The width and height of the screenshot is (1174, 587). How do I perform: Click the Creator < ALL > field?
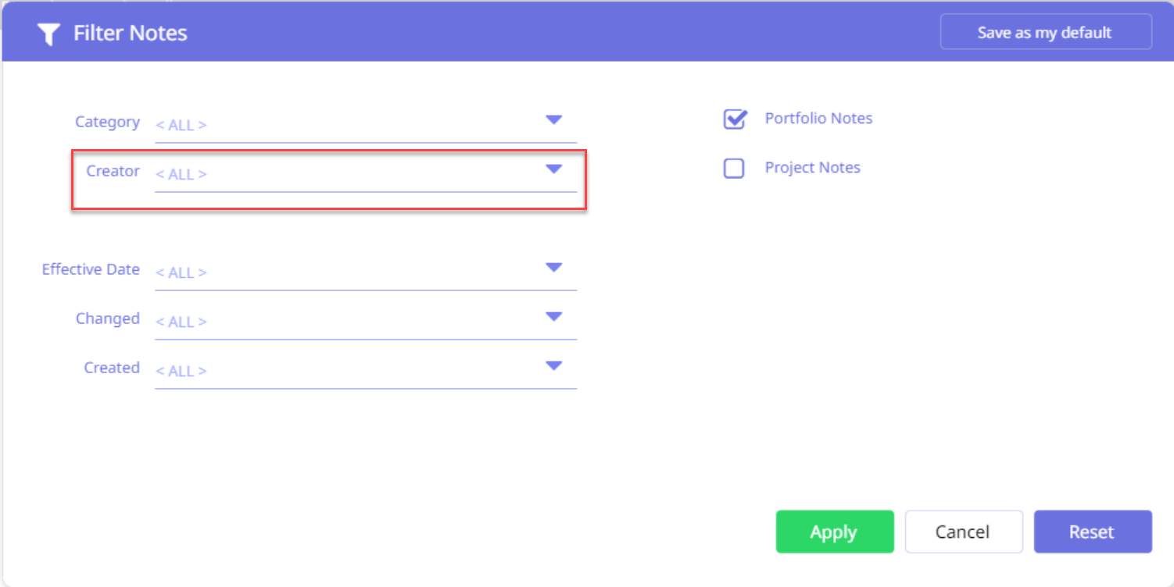344,174
